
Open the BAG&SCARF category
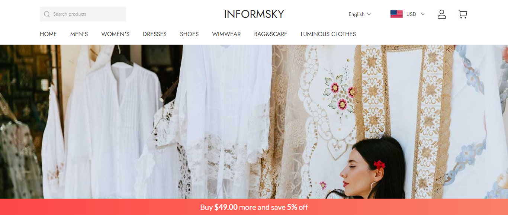pyautogui.click(x=271, y=34)
